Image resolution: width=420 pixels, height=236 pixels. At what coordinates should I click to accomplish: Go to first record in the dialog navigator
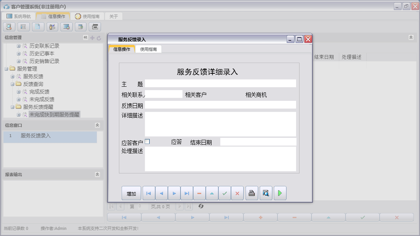pos(149,193)
